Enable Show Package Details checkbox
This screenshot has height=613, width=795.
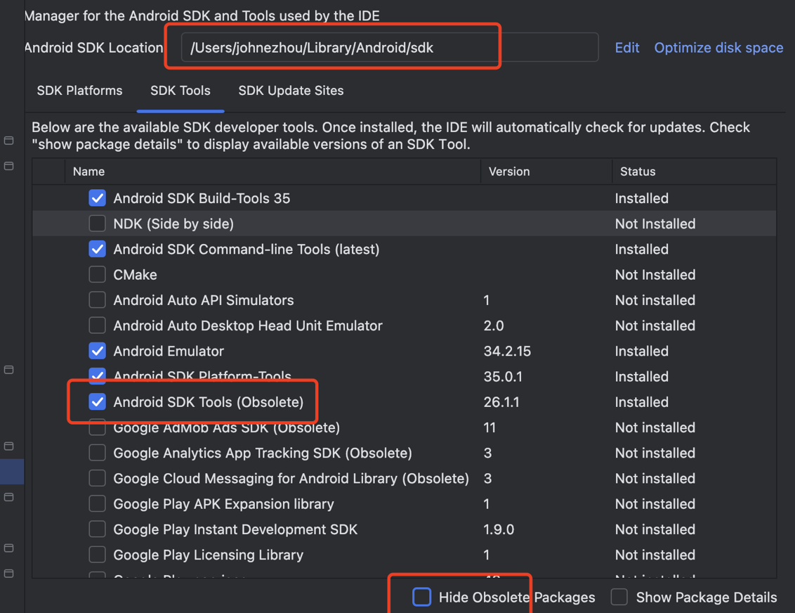619,598
